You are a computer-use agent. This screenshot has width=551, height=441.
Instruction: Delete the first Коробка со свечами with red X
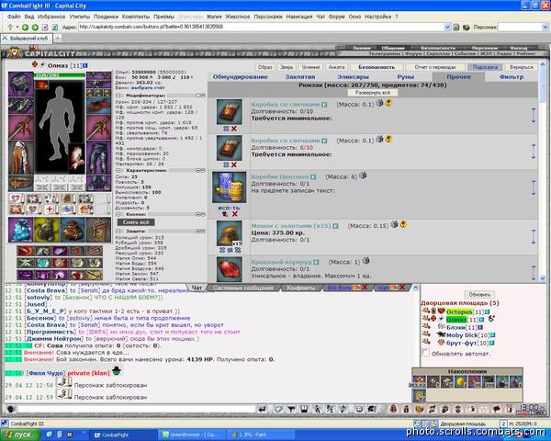(234, 129)
